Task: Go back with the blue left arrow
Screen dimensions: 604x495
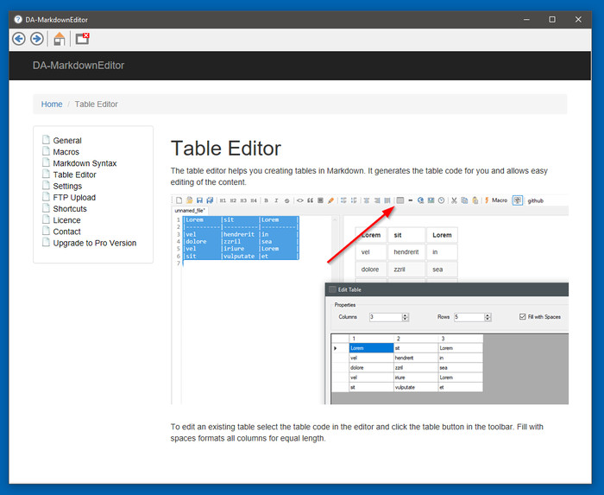Action: click(18, 39)
